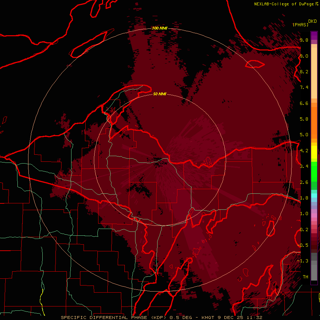320x320 pixels.
Task: Pick the pink band near 1.0
Action: pos(314,215)
